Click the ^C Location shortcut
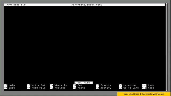171x96 pixels. [127, 85]
